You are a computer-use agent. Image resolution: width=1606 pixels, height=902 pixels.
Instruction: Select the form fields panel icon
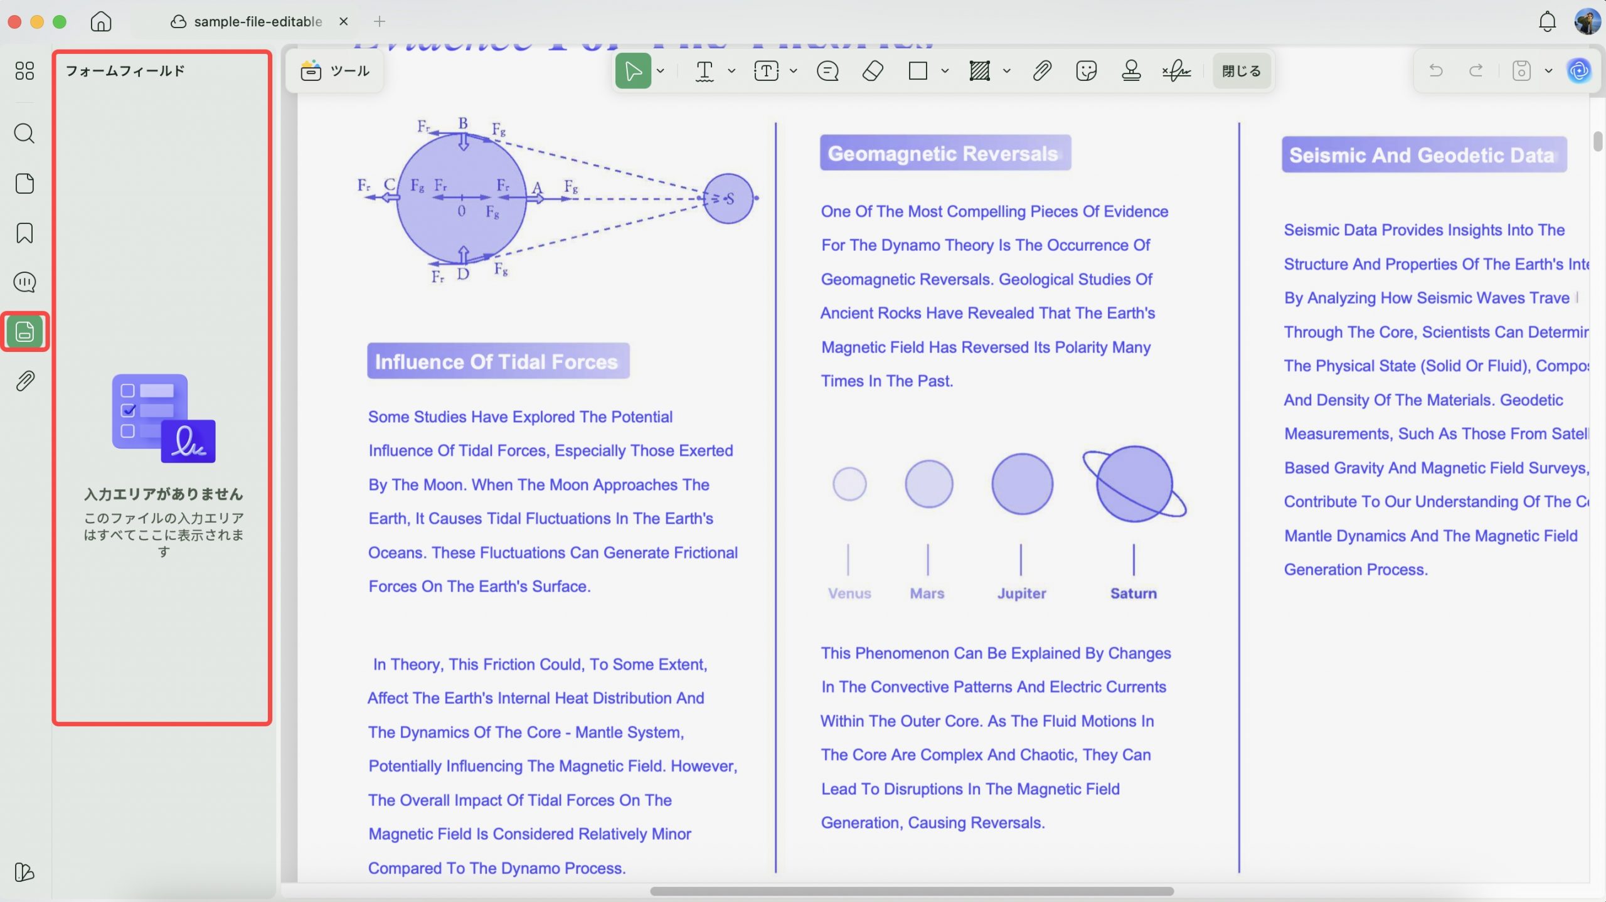pyautogui.click(x=24, y=331)
